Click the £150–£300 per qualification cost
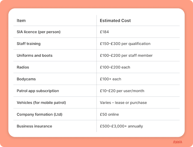This screenshot has height=147, width=193. (x=125, y=44)
